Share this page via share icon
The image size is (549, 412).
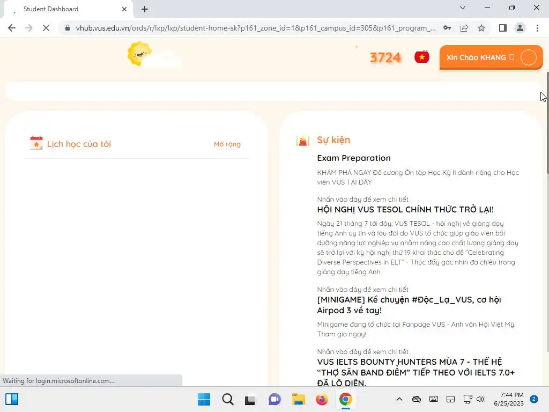point(464,28)
